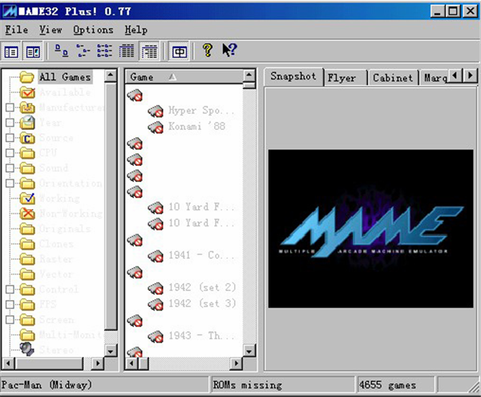Switch to details view in toolbar

pyautogui.click(x=127, y=51)
